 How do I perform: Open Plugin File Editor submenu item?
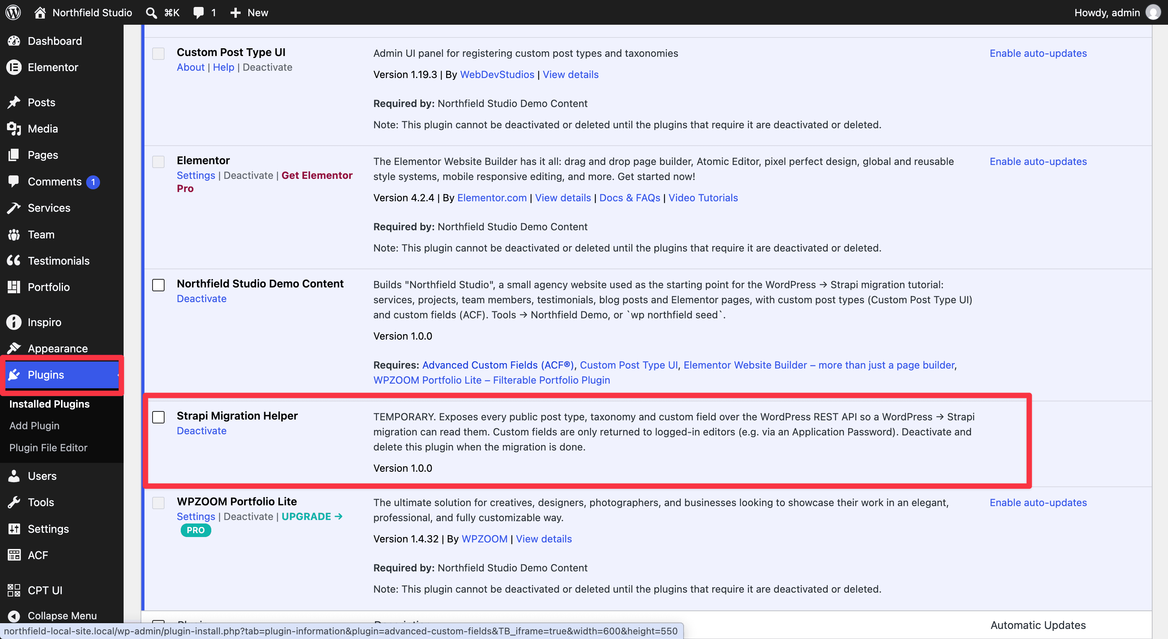click(48, 448)
